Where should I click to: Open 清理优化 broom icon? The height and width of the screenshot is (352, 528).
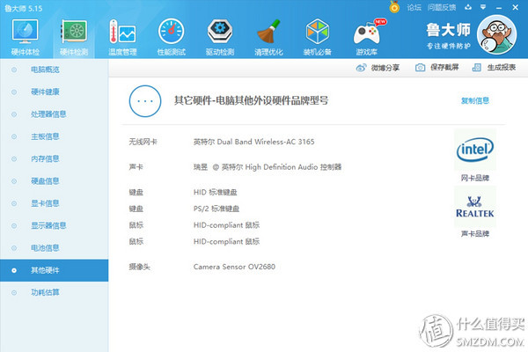(268, 37)
